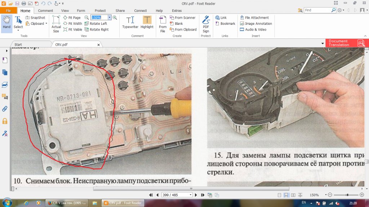This screenshot has width=369, height=207.
Task: Switch to the Start document tab
Action: [x=18, y=45]
